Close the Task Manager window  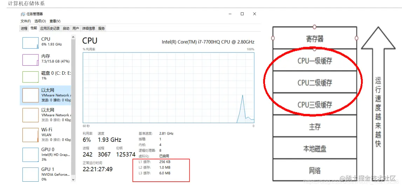[254, 14]
